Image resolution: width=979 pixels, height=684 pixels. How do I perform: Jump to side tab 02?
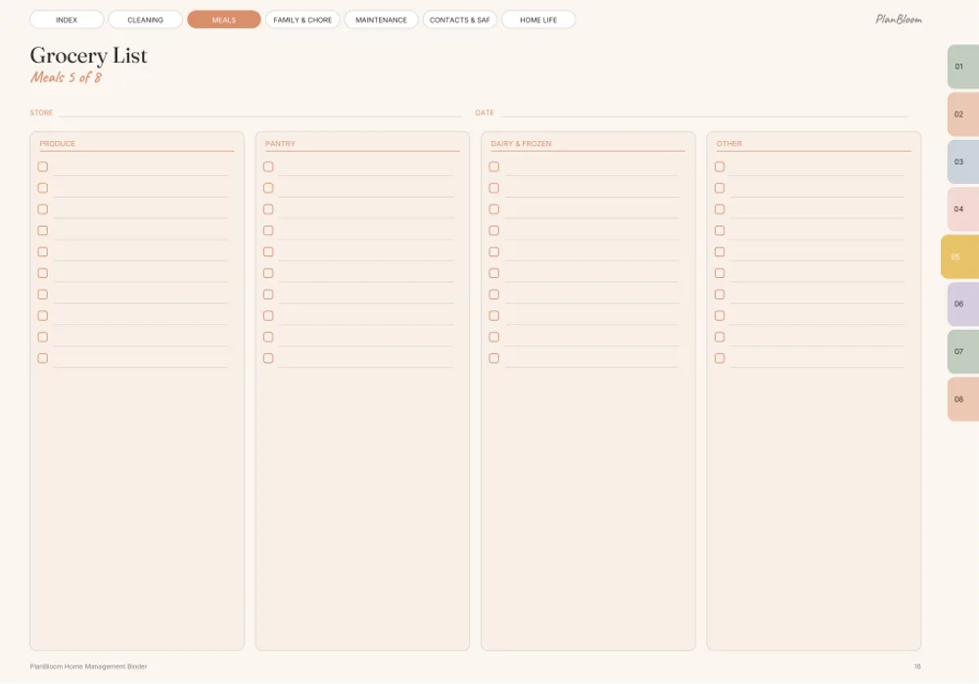coord(962,114)
